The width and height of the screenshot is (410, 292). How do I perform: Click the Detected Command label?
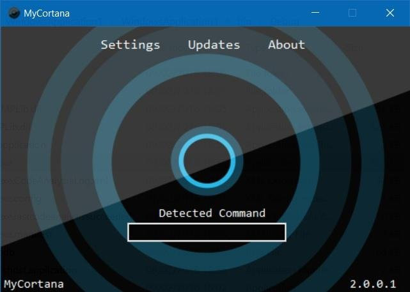(x=212, y=213)
